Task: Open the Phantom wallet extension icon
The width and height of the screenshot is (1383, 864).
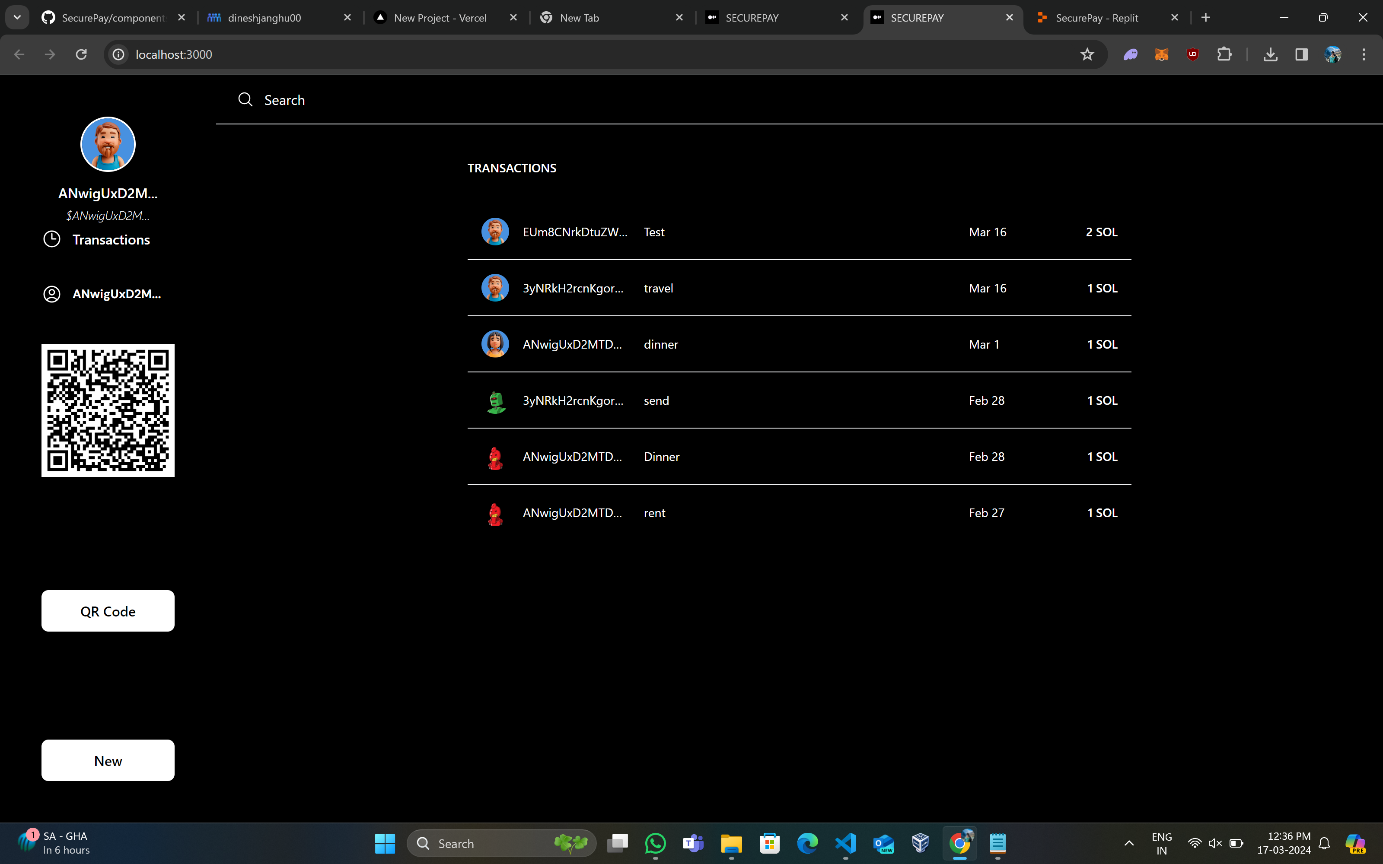Action: [1131, 54]
